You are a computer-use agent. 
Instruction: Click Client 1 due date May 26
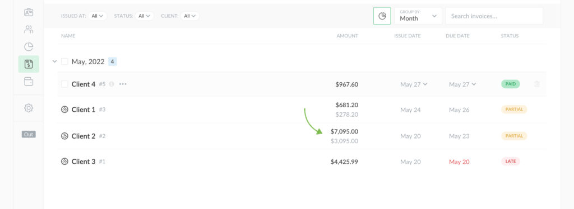459,110
